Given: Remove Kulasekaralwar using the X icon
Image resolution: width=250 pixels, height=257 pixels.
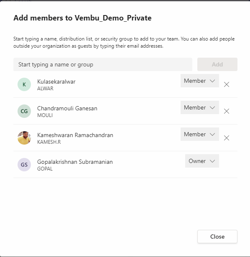Looking at the screenshot, I should tap(227, 84).
